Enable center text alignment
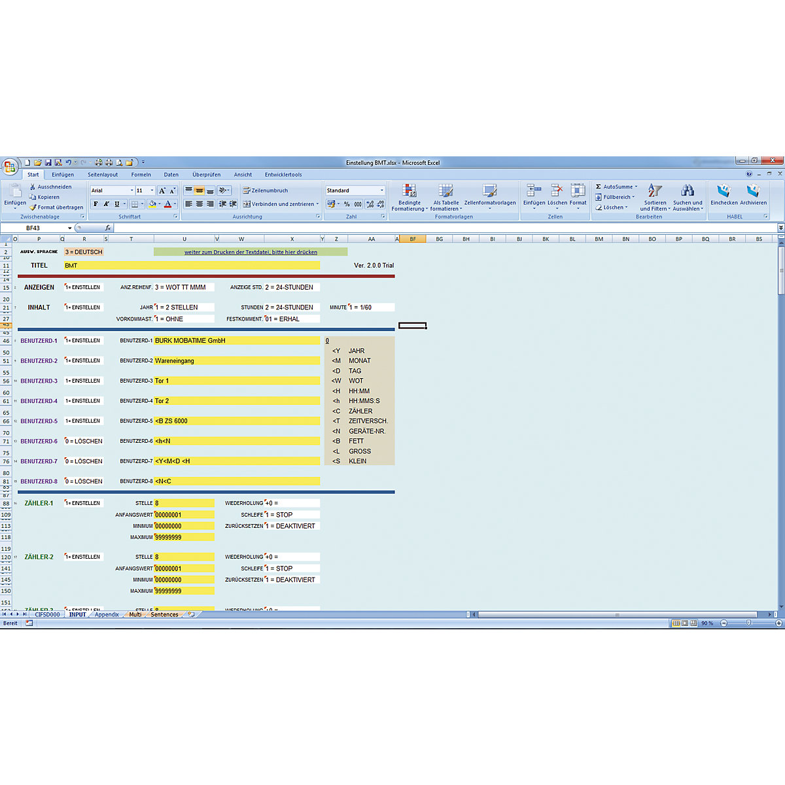The height and width of the screenshot is (785, 785). (200, 203)
